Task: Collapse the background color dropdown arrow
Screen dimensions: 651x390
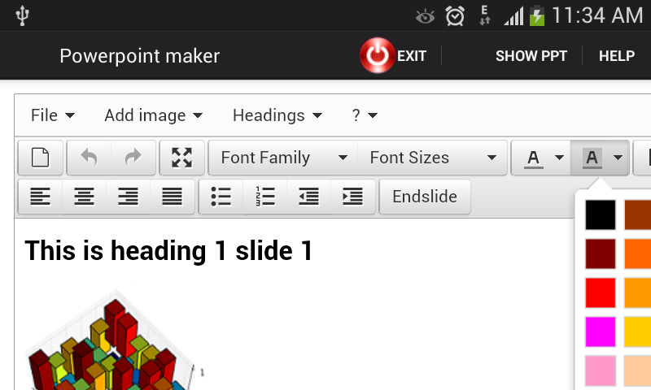Action: 618,158
